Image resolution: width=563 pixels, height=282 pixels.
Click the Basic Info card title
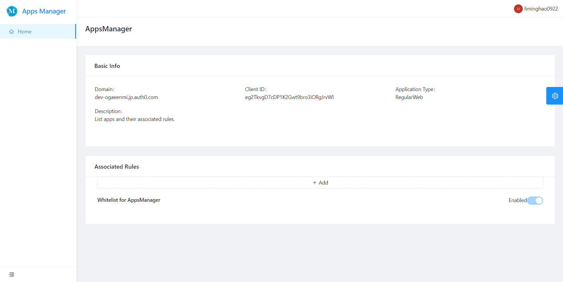pyautogui.click(x=107, y=66)
